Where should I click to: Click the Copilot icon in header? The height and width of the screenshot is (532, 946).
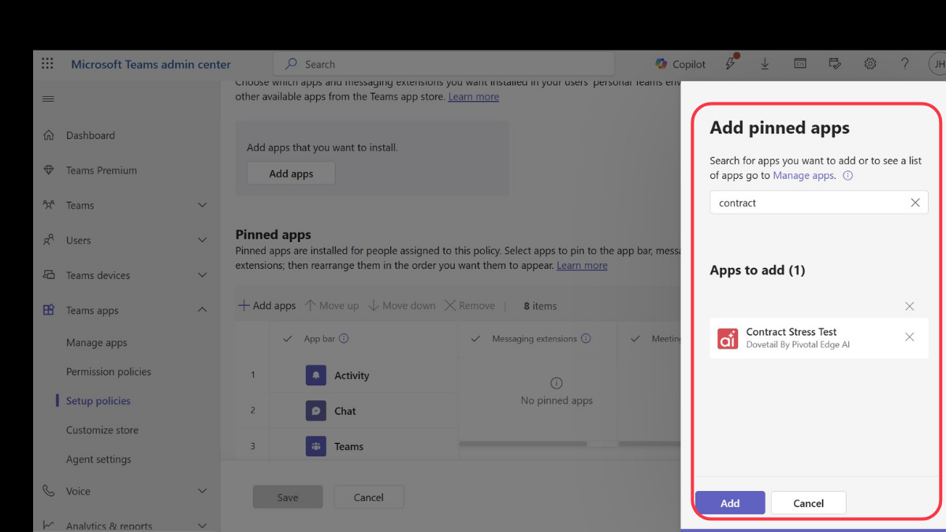pos(661,64)
